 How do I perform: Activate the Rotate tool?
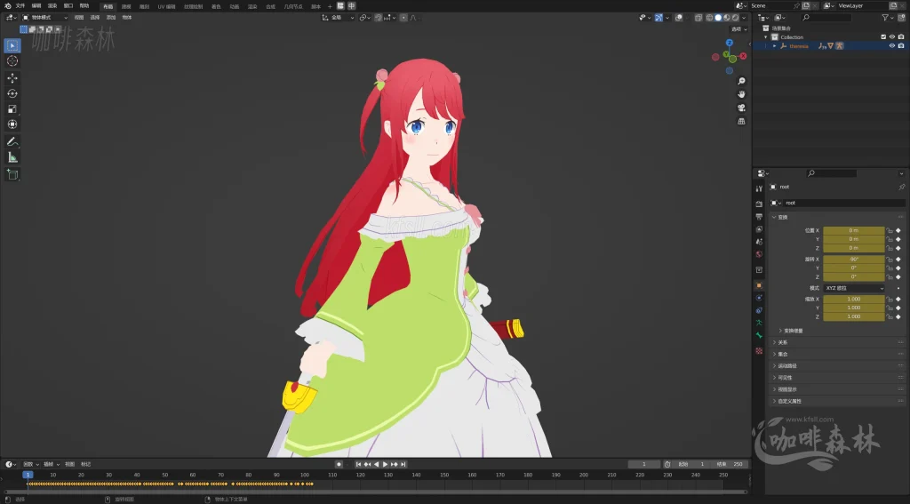pyautogui.click(x=12, y=93)
